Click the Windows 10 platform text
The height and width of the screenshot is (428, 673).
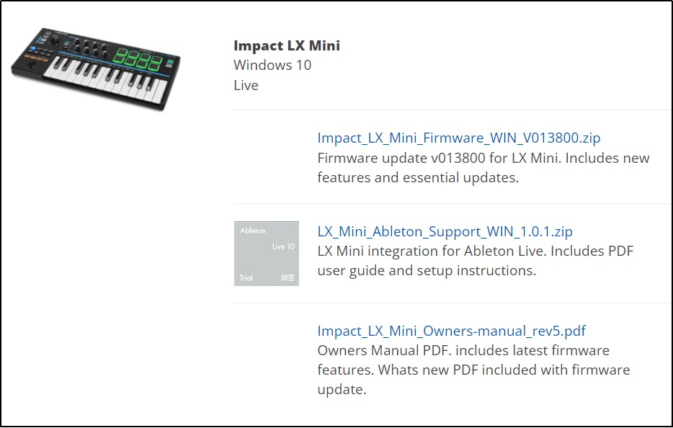pyautogui.click(x=272, y=65)
